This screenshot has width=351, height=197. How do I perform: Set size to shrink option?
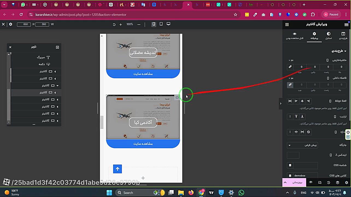(x=296, y=132)
